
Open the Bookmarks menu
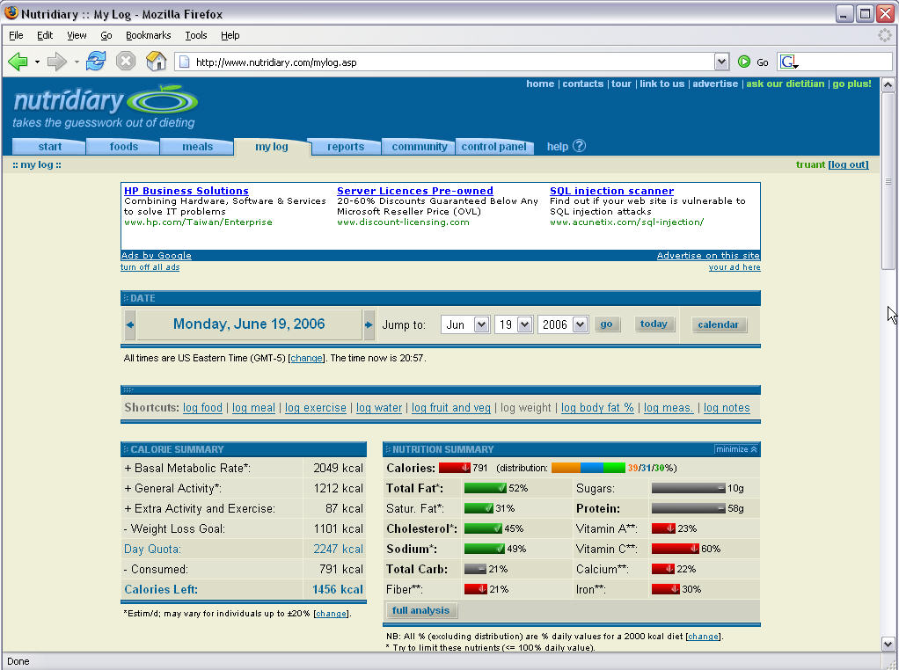148,35
